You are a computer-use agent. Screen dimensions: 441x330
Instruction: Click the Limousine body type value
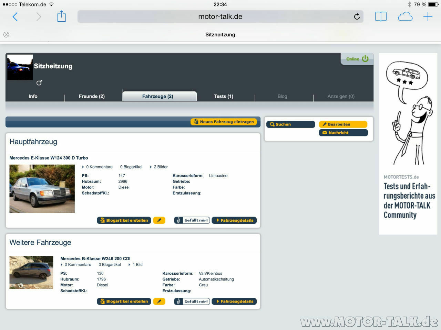pos(218,176)
